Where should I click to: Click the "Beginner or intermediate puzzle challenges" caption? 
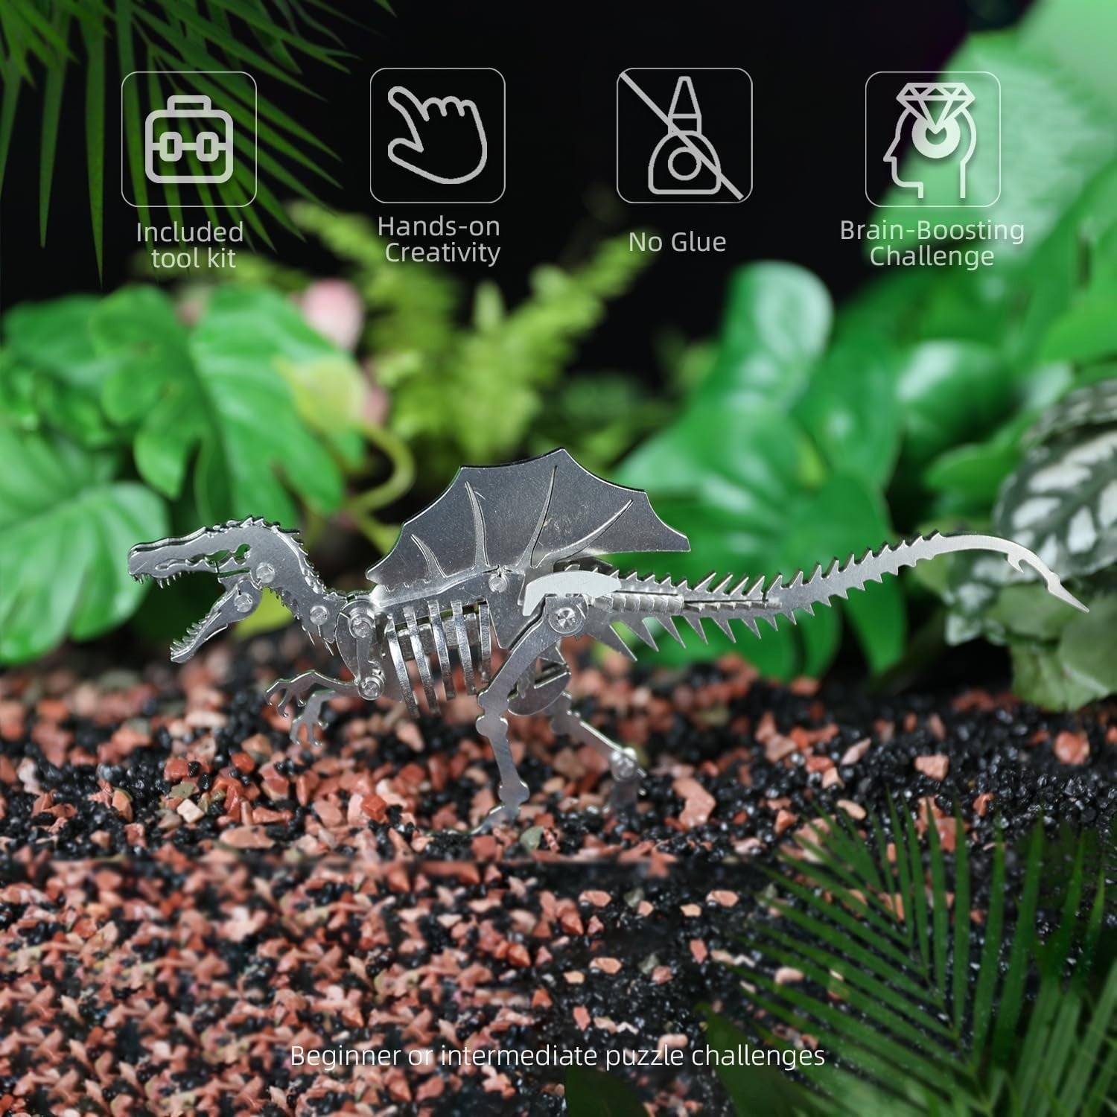tap(558, 1055)
